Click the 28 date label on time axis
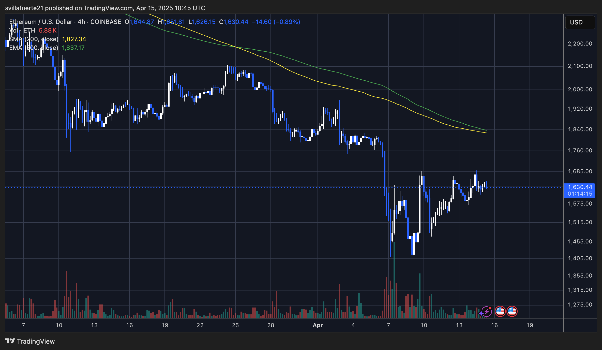Viewport: 602px width, 350px height. pos(271,325)
